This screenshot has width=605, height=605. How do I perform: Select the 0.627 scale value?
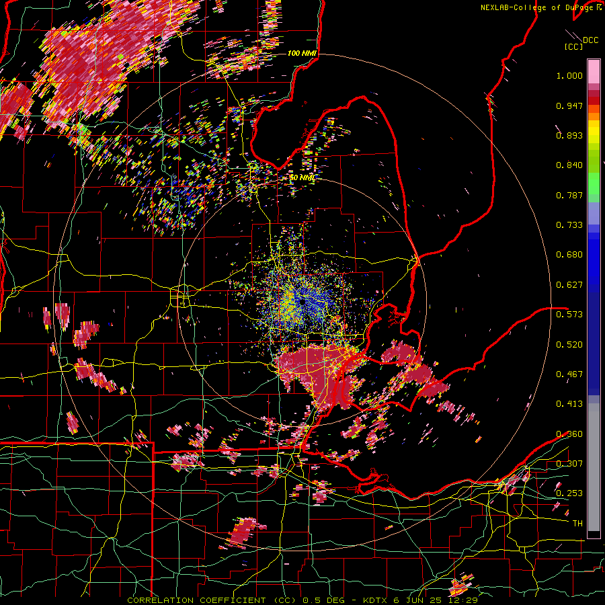pos(569,285)
